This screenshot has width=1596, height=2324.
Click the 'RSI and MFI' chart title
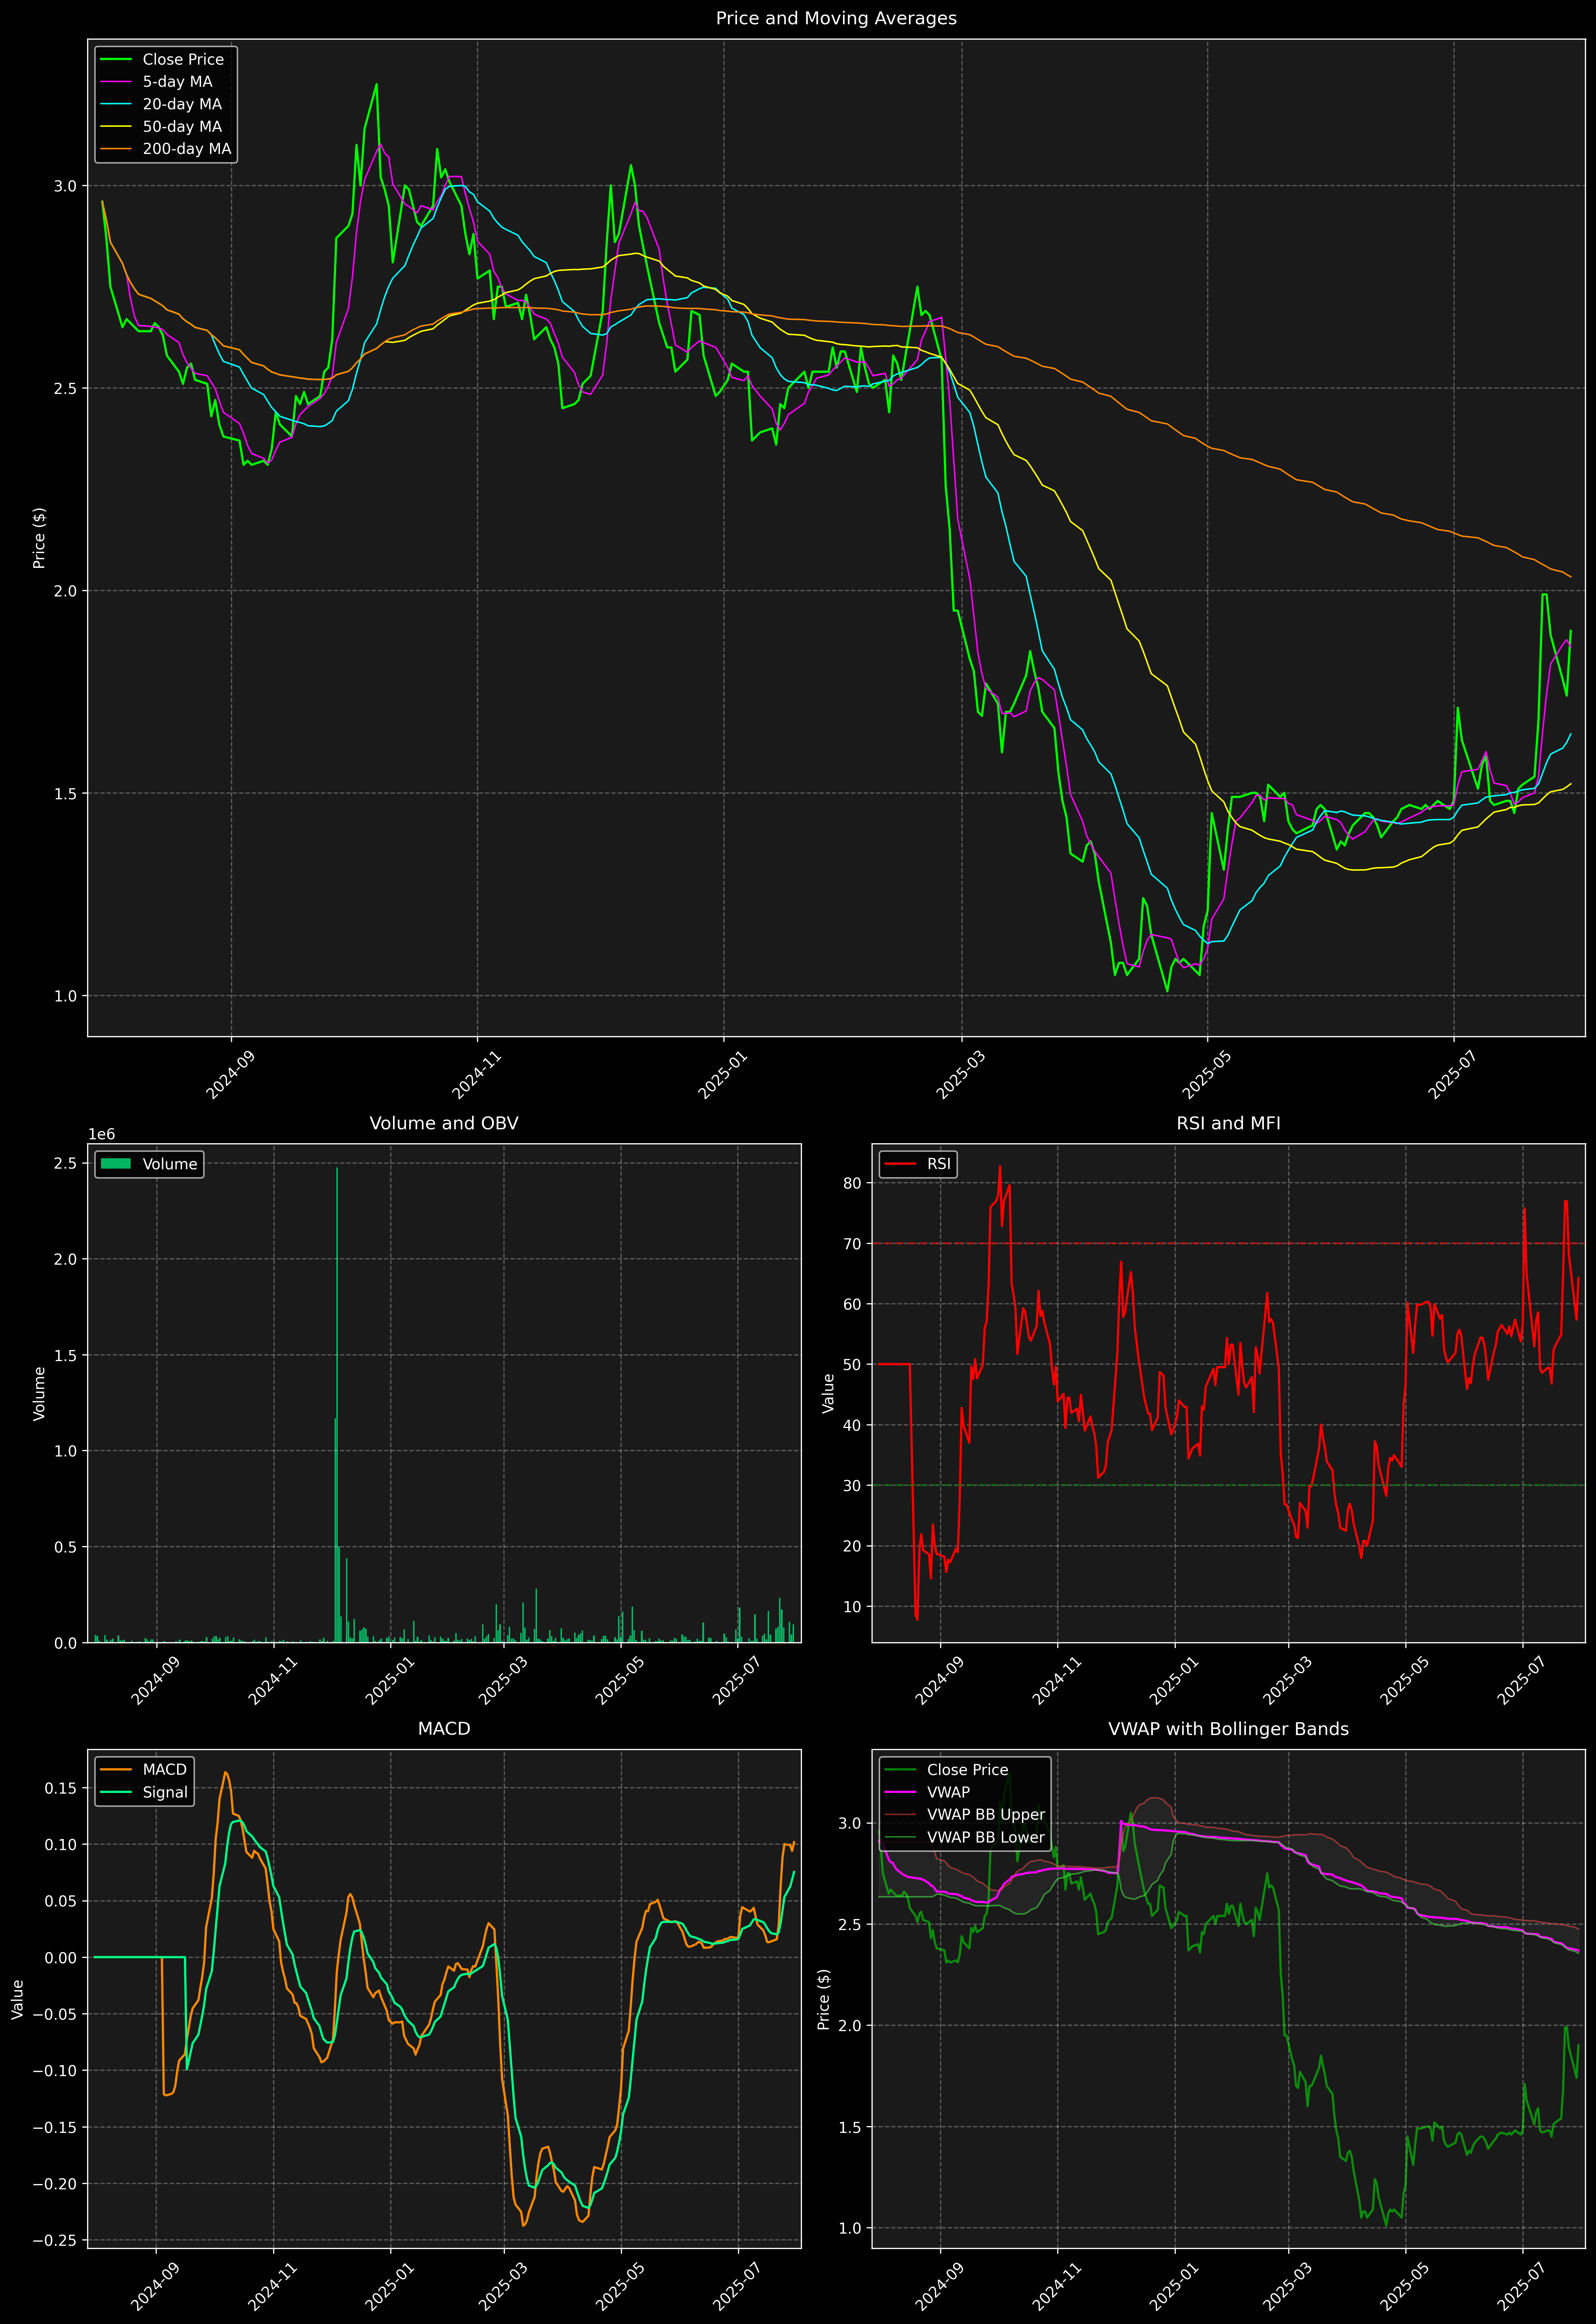[1228, 1123]
